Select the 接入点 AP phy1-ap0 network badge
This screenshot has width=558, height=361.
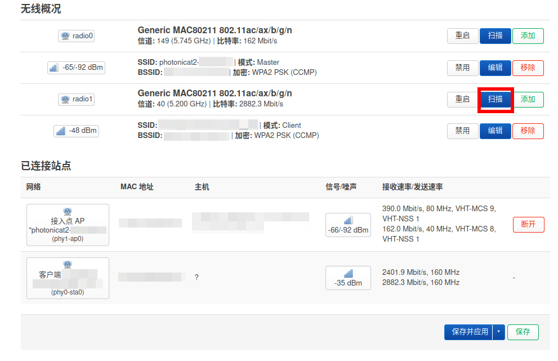pyautogui.click(x=68, y=225)
